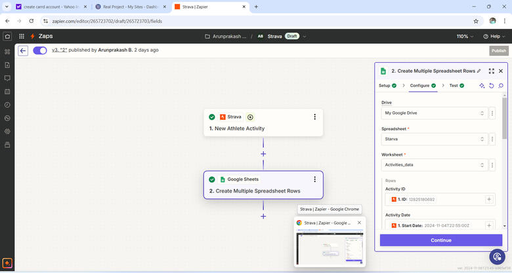Click the panel vertical scrollbar thumb
The height and width of the screenshot is (273, 512).
point(505,118)
